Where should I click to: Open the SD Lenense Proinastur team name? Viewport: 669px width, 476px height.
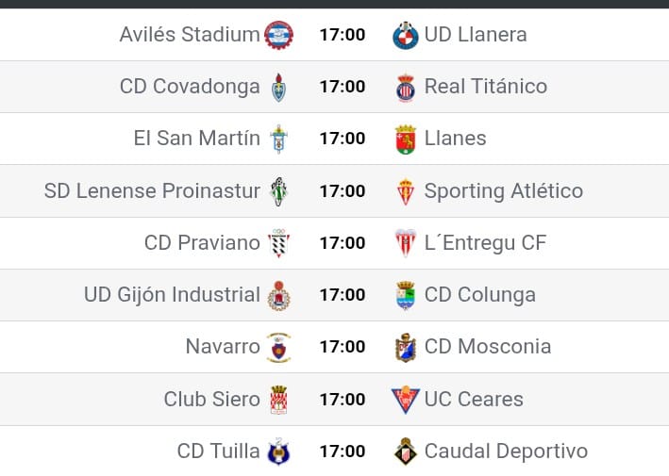point(152,191)
